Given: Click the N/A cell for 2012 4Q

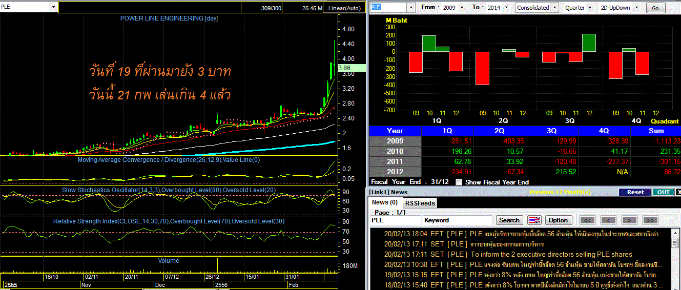Looking at the screenshot, I should (604, 172).
